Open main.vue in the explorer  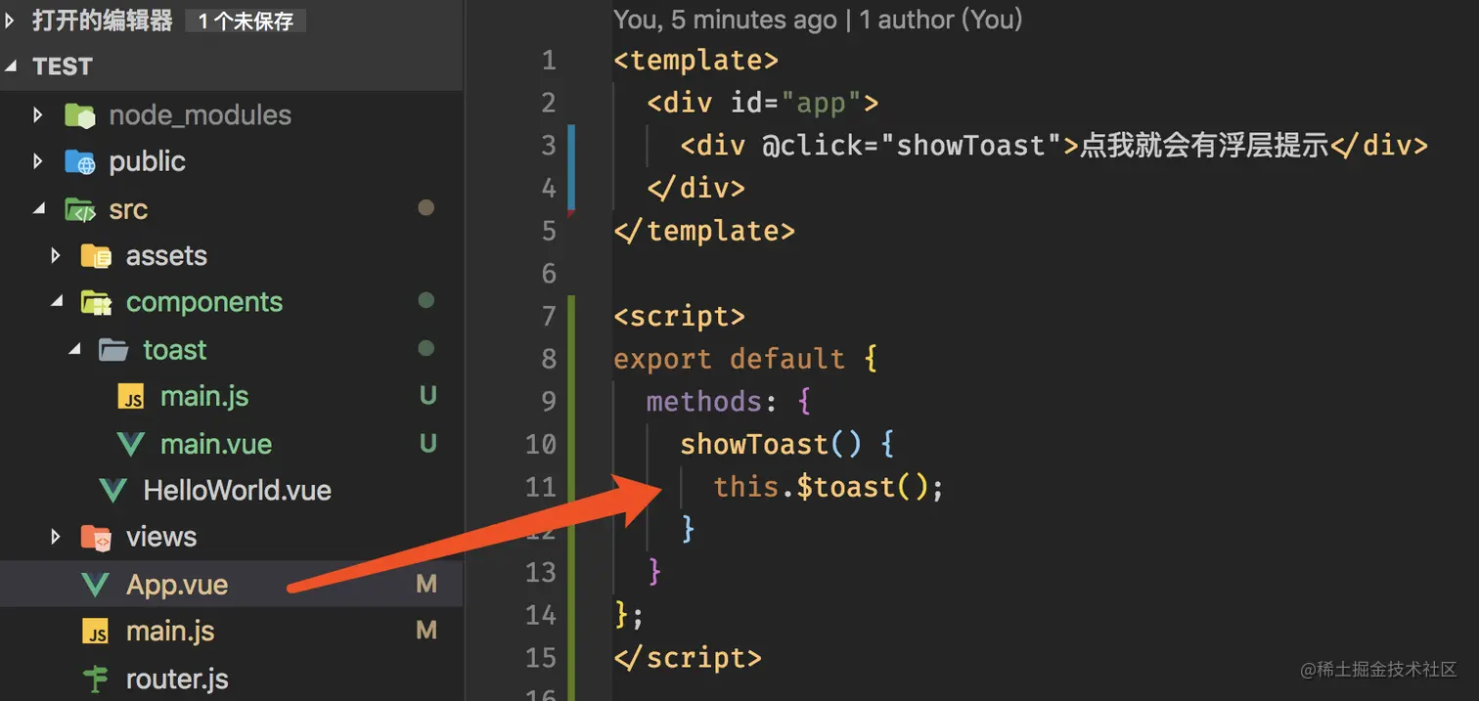216,444
